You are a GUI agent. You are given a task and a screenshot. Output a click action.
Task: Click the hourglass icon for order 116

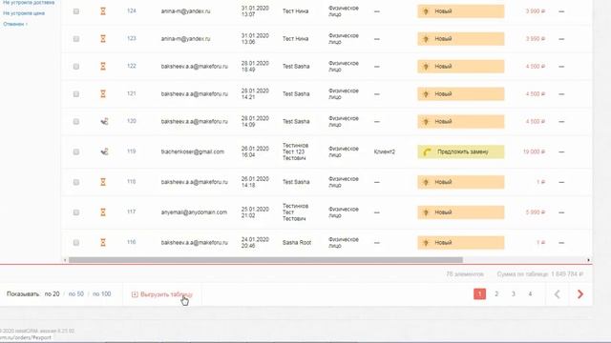click(103, 243)
